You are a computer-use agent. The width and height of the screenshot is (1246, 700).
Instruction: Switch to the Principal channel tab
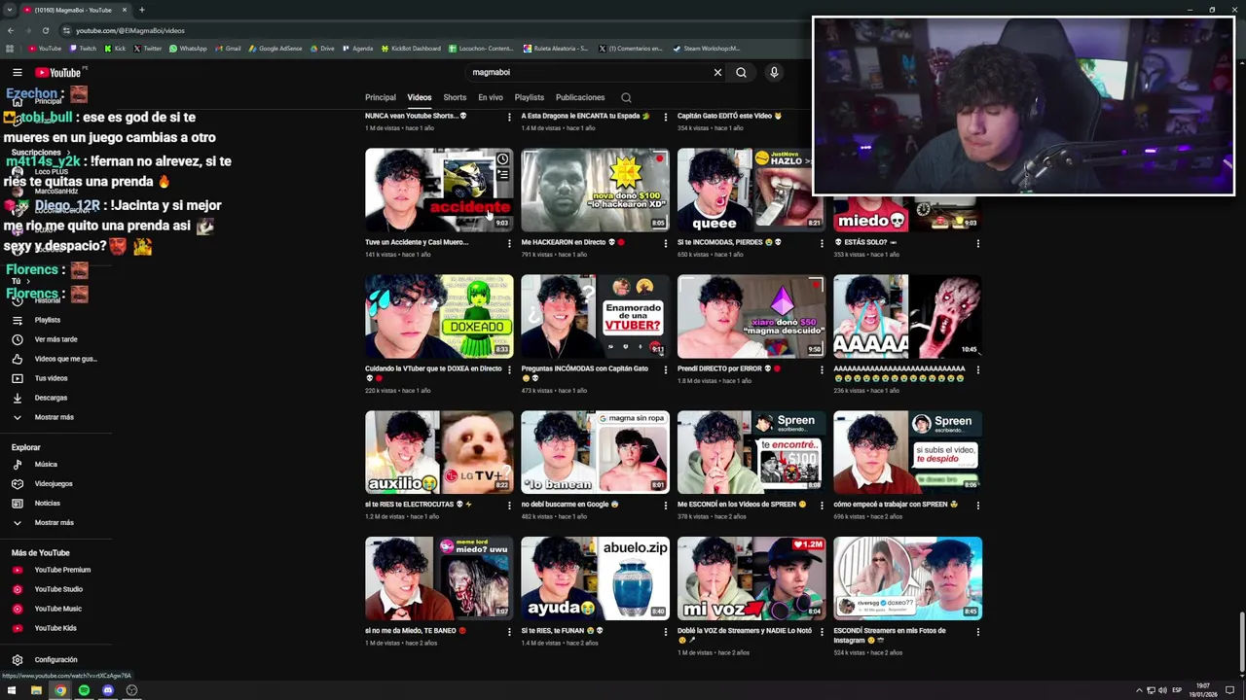click(381, 97)
